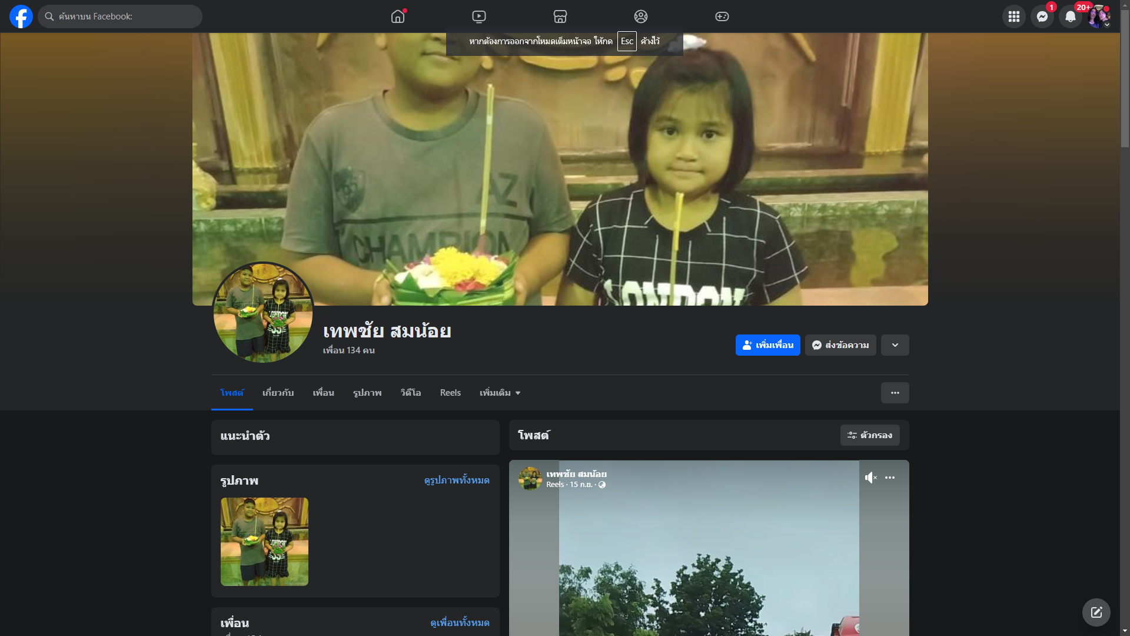Open the Marketplace icon
1130x636 pixels.
[x=560, y=16]
